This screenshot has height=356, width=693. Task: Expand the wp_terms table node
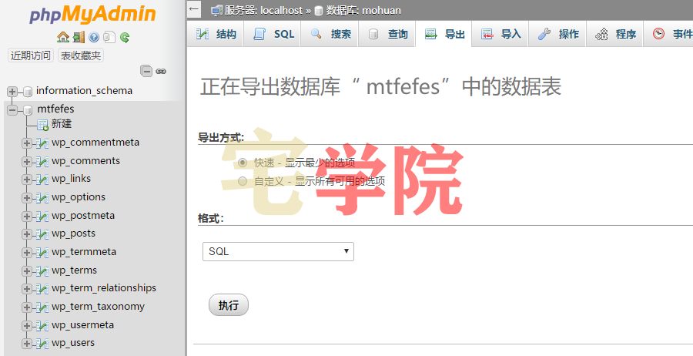[27, 270]
